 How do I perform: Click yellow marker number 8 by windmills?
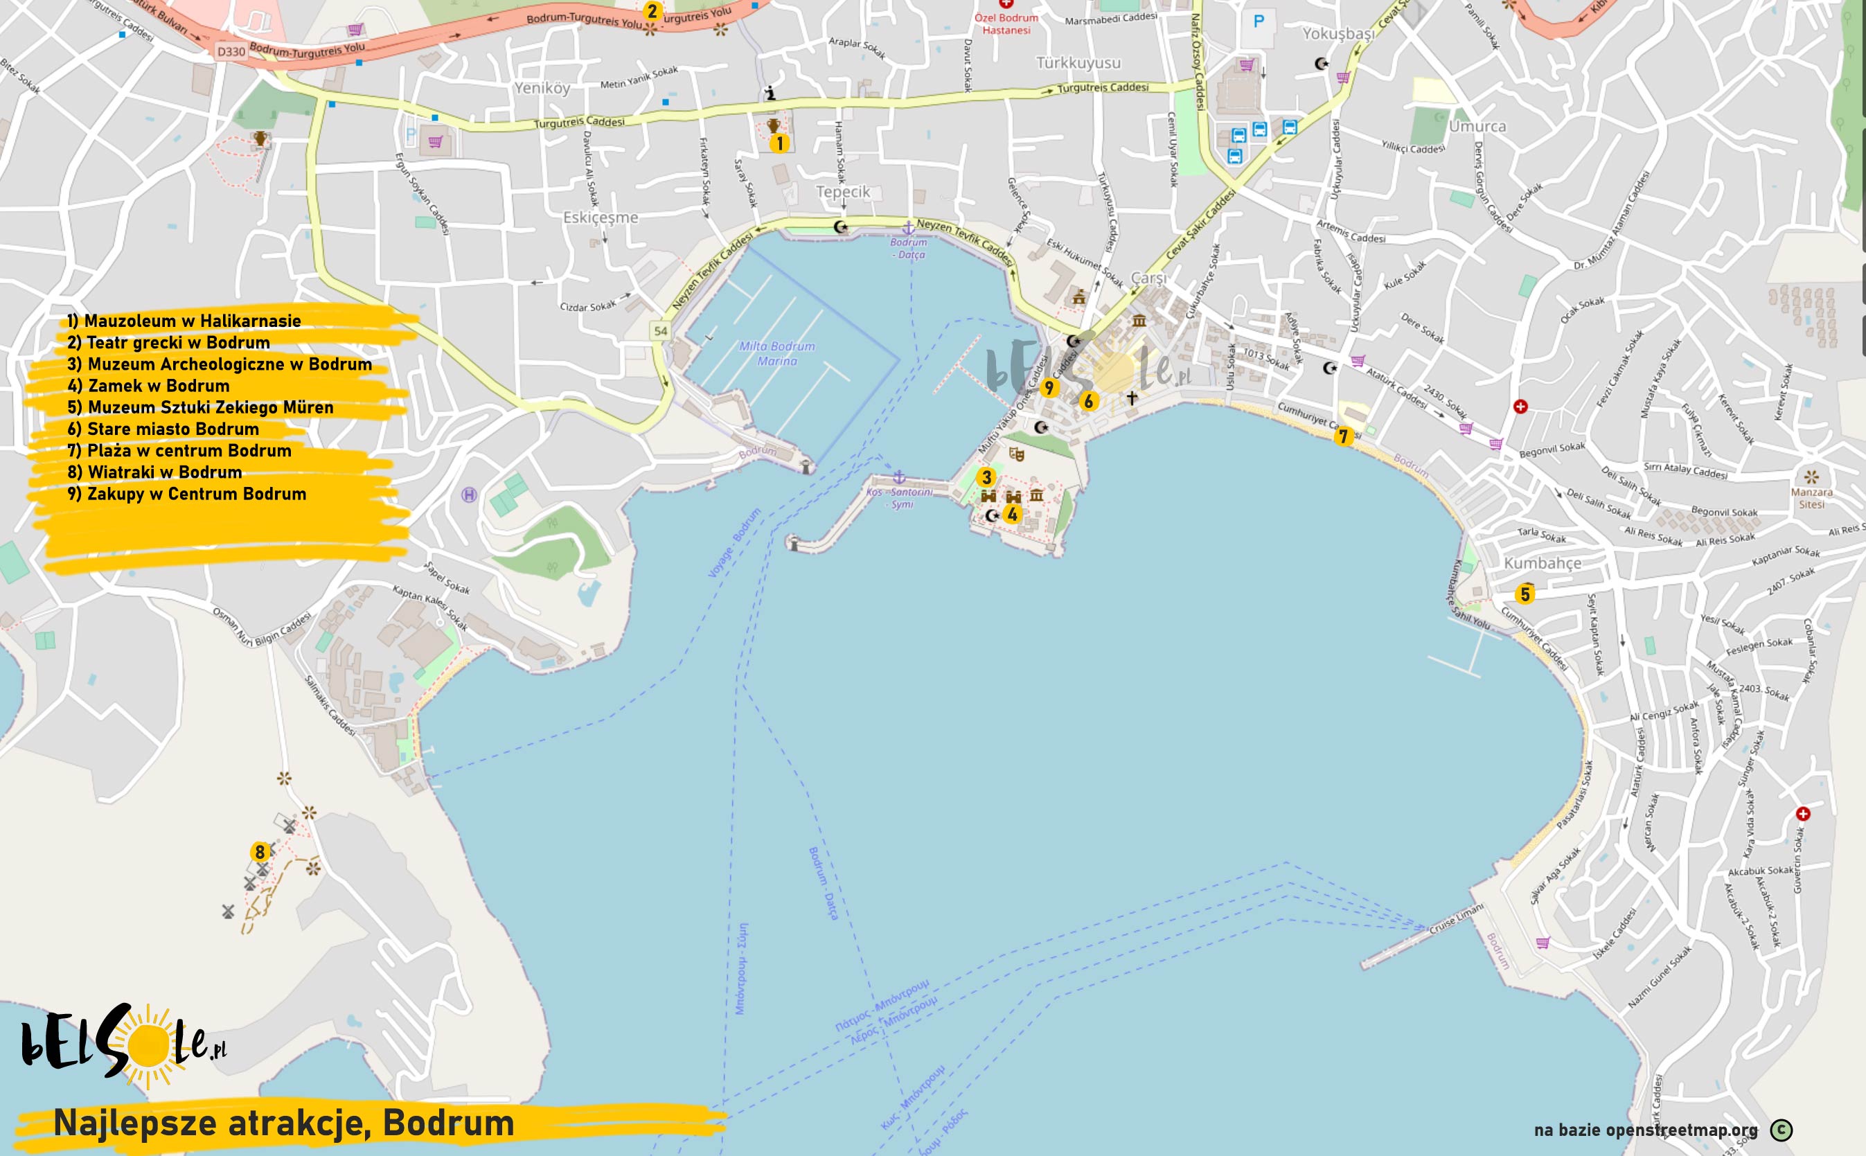click(x=260, y=852)
